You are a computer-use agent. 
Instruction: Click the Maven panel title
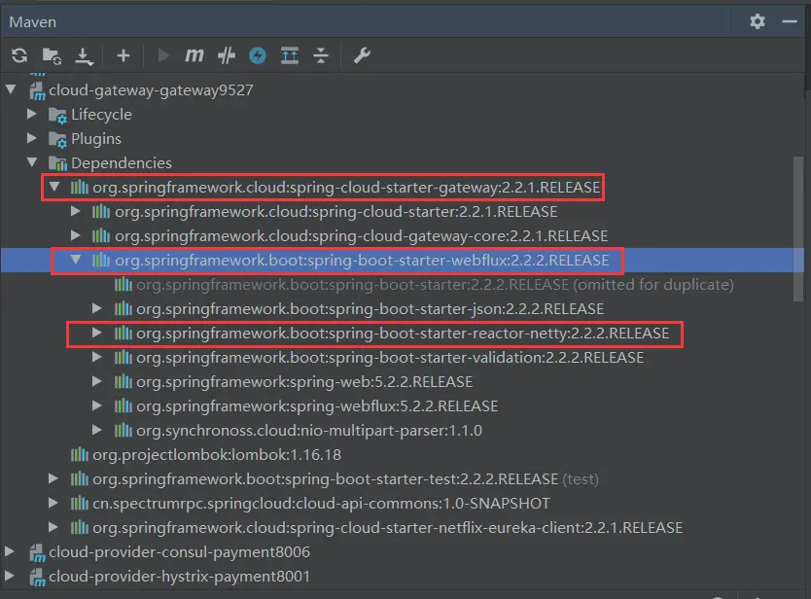pos(33,21)
